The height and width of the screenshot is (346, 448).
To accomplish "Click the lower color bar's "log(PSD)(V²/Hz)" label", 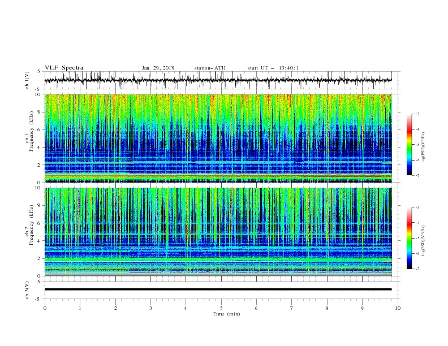I will point(424,241).
